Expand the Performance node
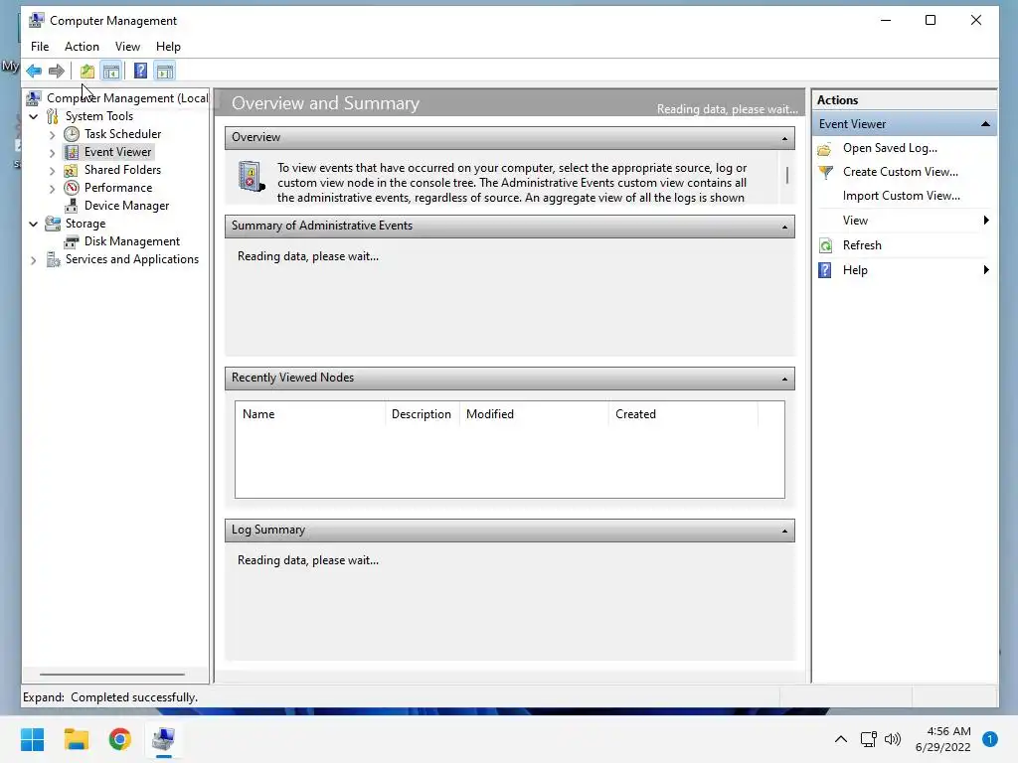This screenshot has width=1018, height=763. coord(53,189)
